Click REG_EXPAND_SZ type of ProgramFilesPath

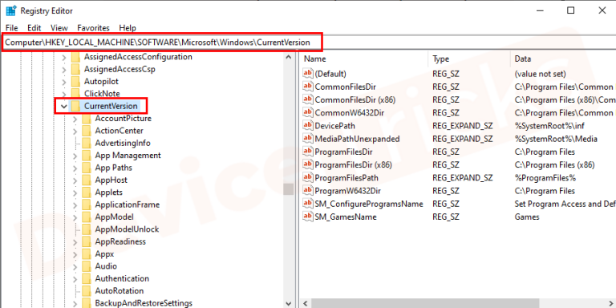pos(462,178)
